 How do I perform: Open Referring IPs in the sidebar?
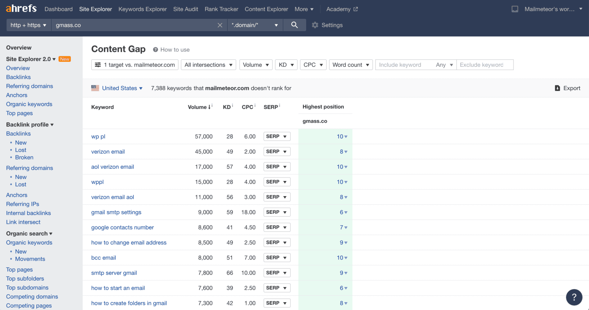coord(23,204)
